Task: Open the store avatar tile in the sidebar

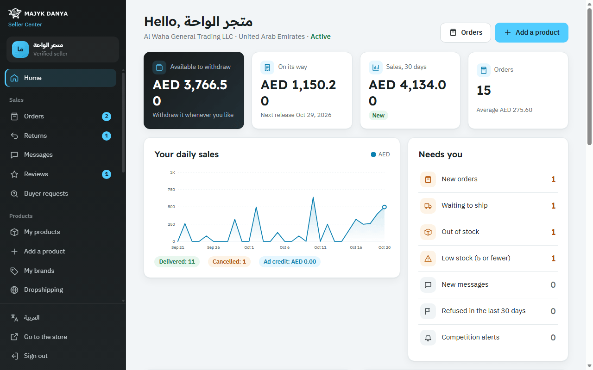Action: (20, 49)
